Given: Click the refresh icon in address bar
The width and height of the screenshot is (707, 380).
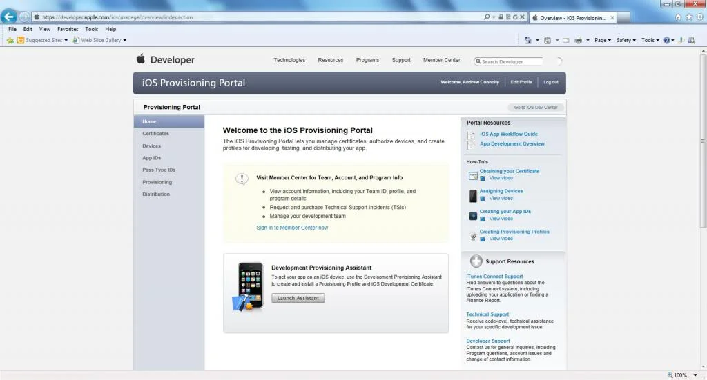Looking at the screenshot, I should tap(515, 17).
